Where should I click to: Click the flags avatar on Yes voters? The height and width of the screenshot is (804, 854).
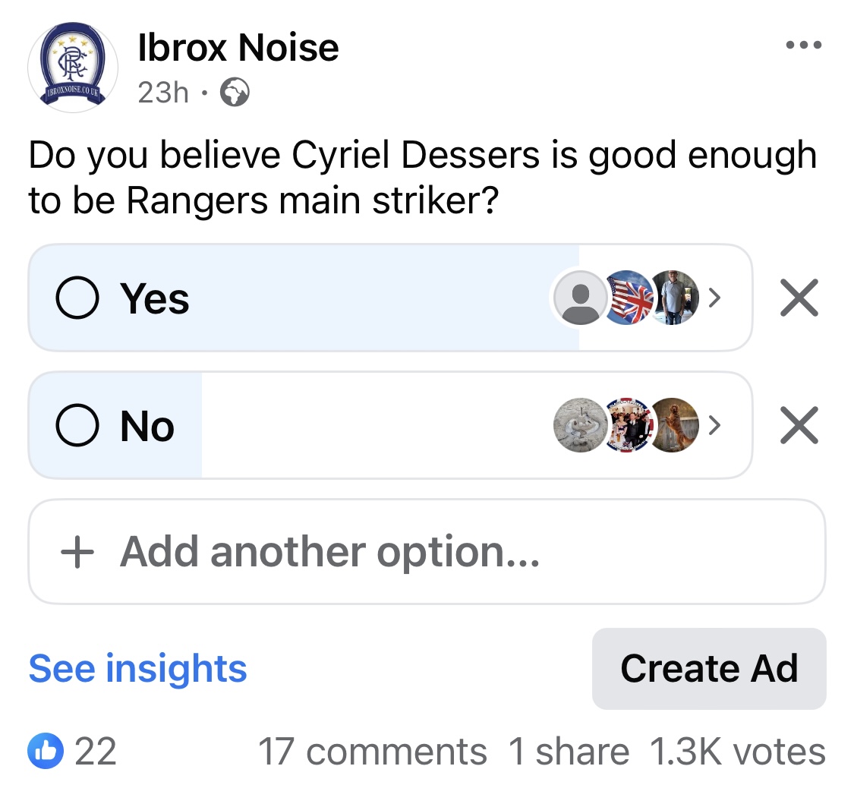tap(629, 298)
